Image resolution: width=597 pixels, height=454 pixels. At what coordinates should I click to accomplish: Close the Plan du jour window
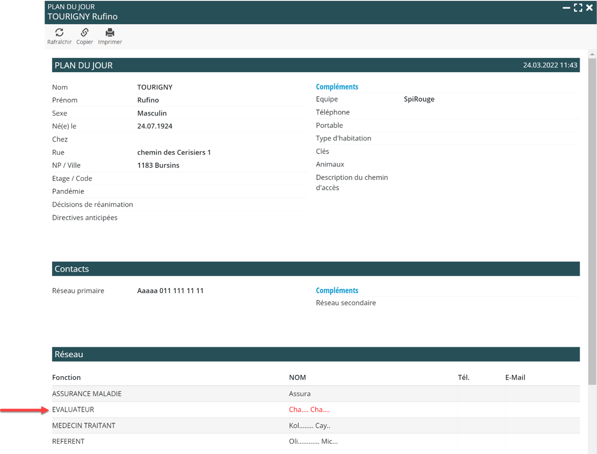589,8
